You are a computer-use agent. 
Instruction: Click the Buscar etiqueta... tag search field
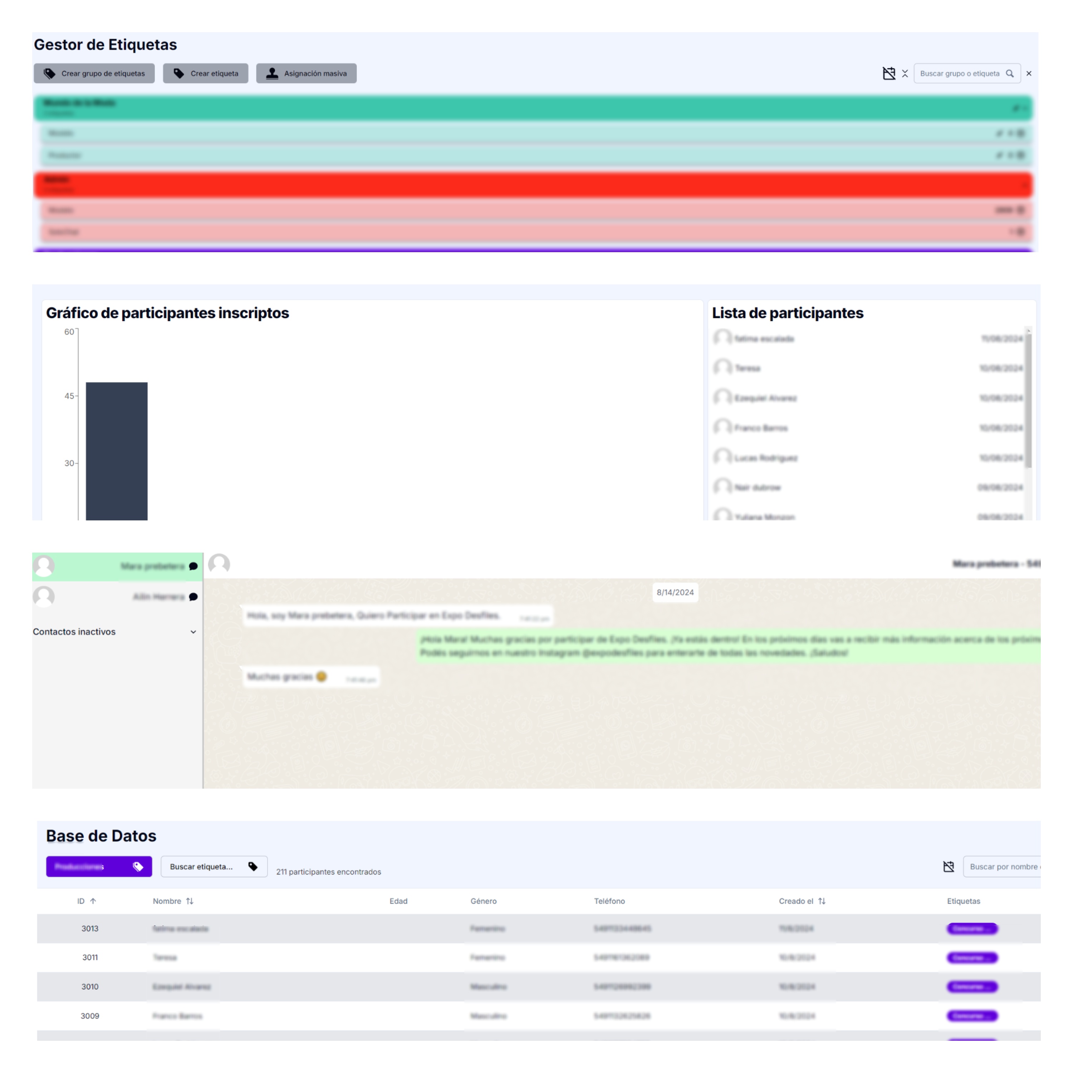(214, 866)
